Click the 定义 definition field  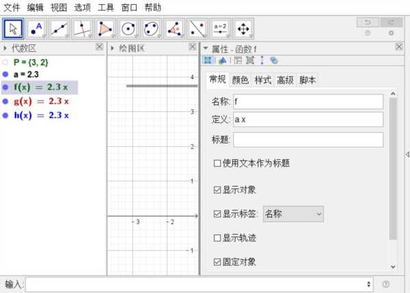pyautogui.click(x=308, y=120)
